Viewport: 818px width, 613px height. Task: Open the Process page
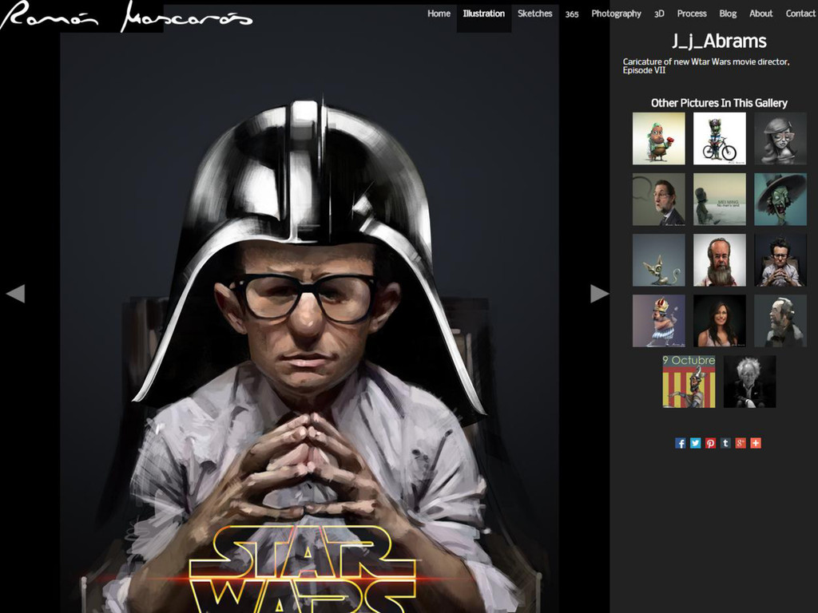click(x=692, y=14)
